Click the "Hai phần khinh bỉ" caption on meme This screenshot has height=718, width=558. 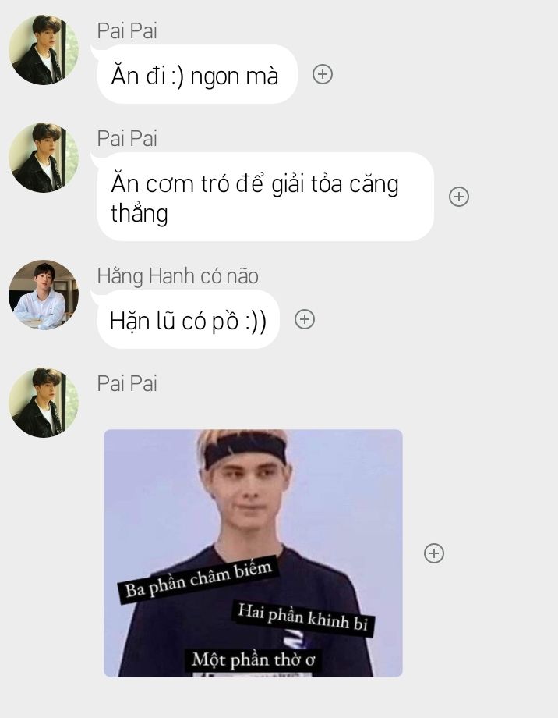pyautogui.click(x=303, y=618)
